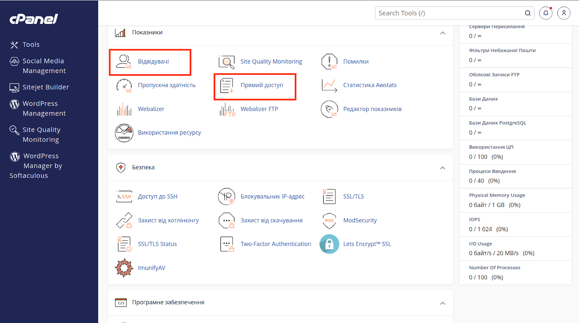The height and width of the screenshot is (323, 579).
Task: Open the Прямий доступ link
Action: point(262,85)
